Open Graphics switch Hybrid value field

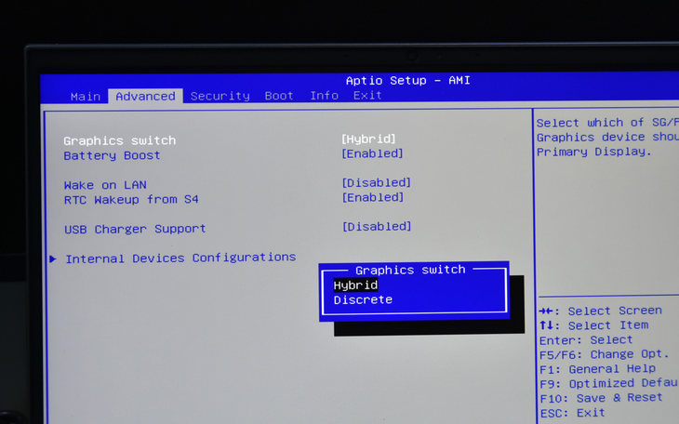pos(368,139)
